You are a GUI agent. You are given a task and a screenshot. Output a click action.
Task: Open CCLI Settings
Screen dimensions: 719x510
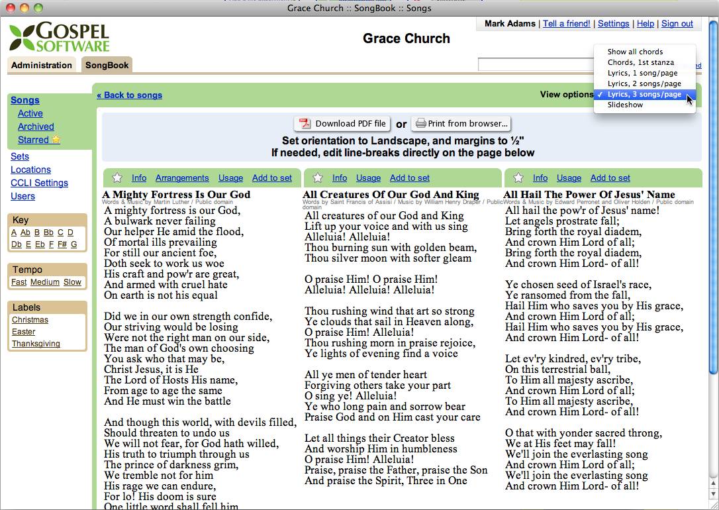(x=40, y=183)
